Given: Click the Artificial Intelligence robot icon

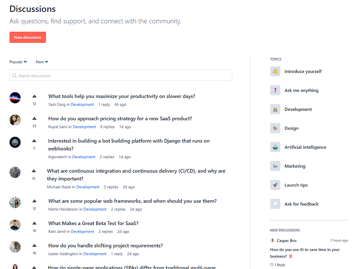Looking at the screenshot, I should (275, 147).
